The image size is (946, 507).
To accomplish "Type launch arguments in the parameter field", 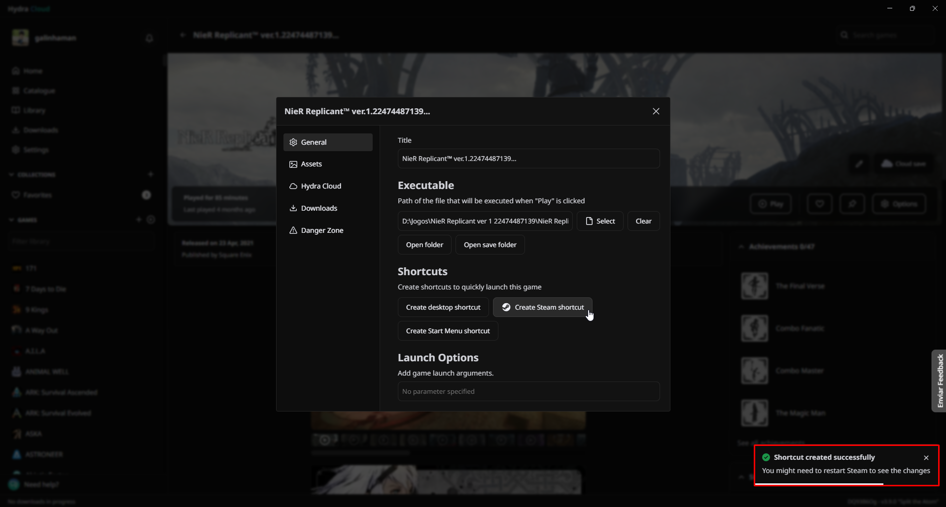I will [528, 391].
